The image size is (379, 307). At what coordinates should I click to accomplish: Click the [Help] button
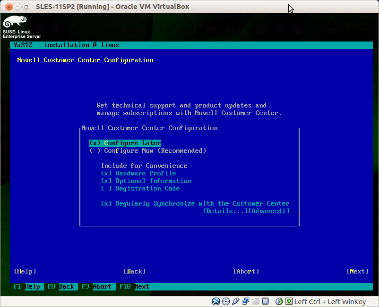(25, 271)
